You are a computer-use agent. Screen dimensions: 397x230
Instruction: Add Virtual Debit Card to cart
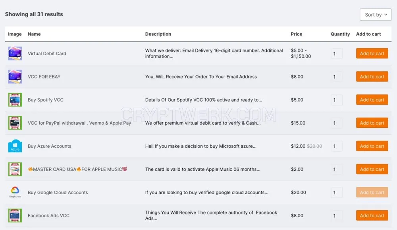coord(372,54)
